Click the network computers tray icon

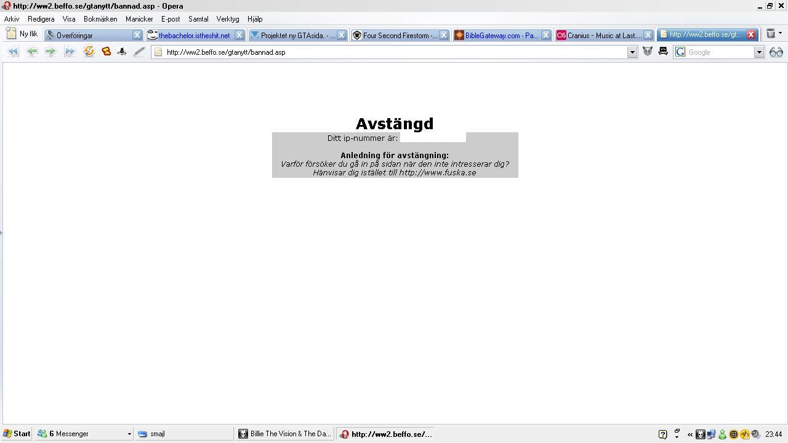pos(711,434)
